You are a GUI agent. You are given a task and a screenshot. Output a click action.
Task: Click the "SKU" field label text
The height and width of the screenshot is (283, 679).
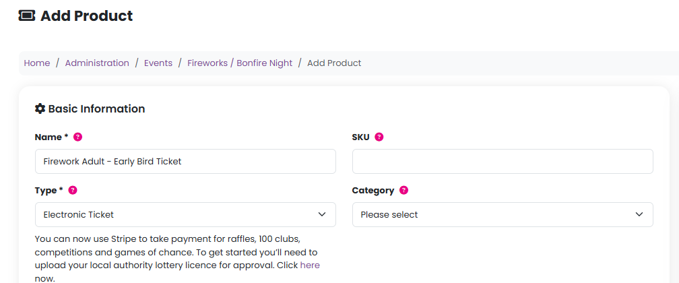[360, 137]
